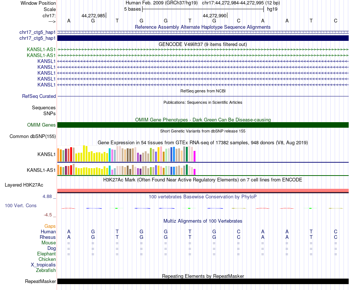This screenshot has height=290, width=349.
Task: Open the 100 Vert. Cons track label
Action: click(x=21, y=205)
